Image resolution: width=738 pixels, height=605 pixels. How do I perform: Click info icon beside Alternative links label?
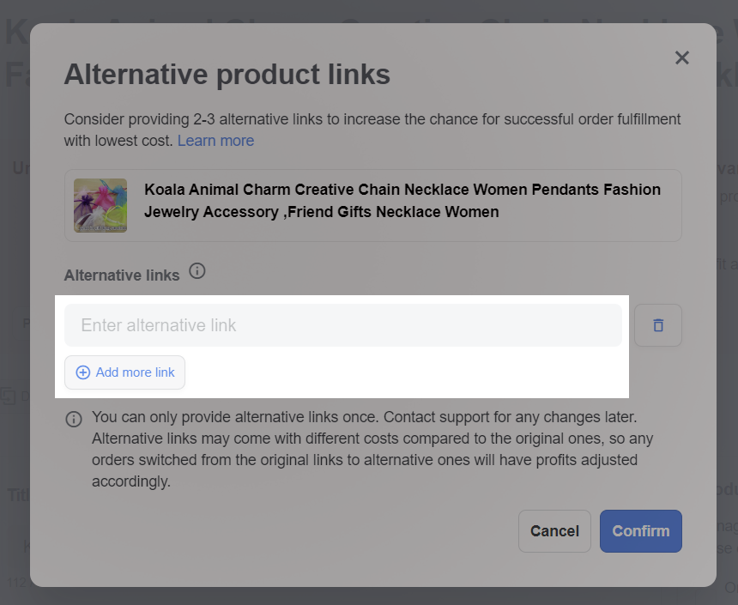pyautogui.click(x=197, y=272)
